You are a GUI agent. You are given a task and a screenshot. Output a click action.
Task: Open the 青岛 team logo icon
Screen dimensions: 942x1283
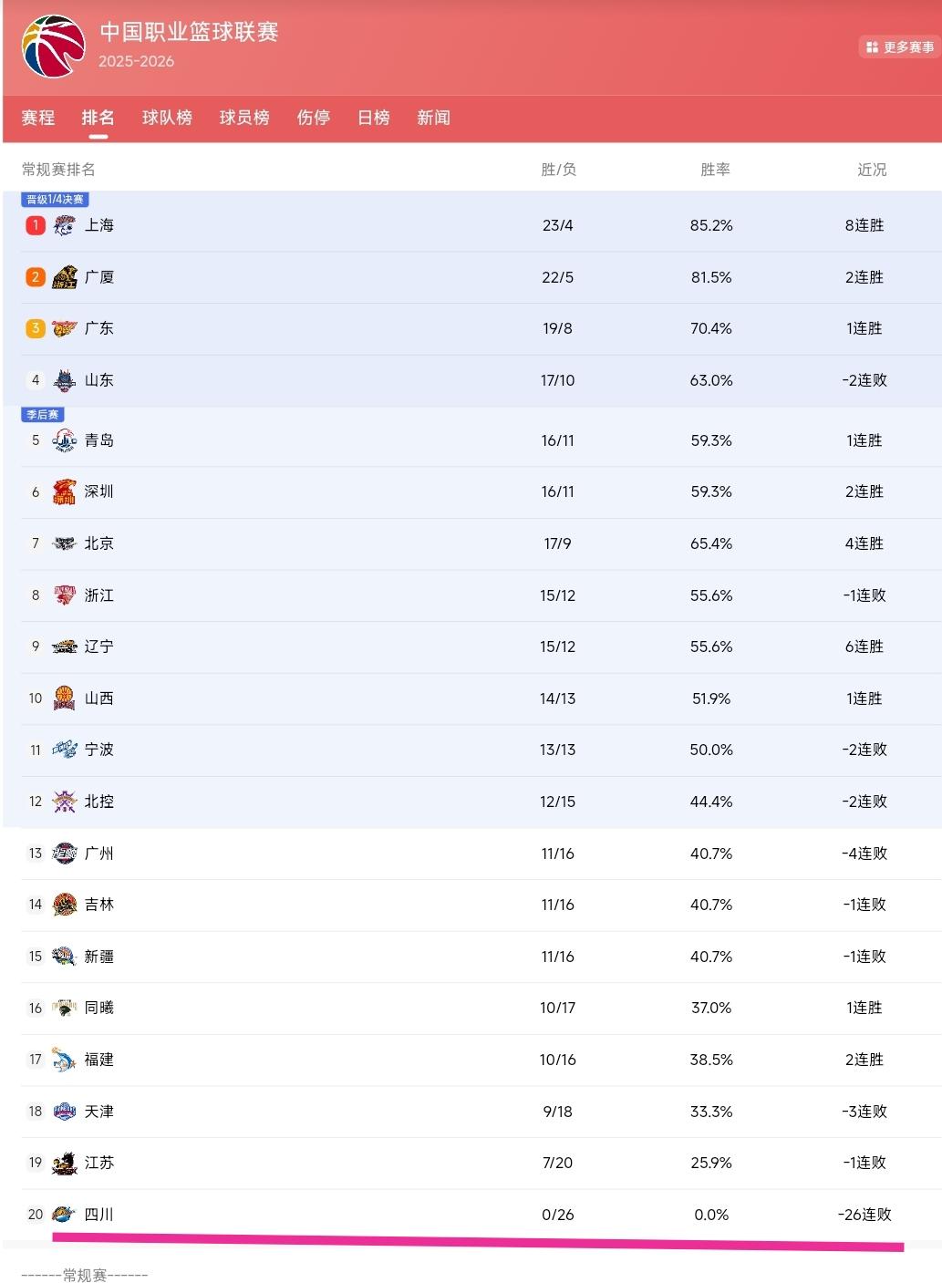point(64,440)
